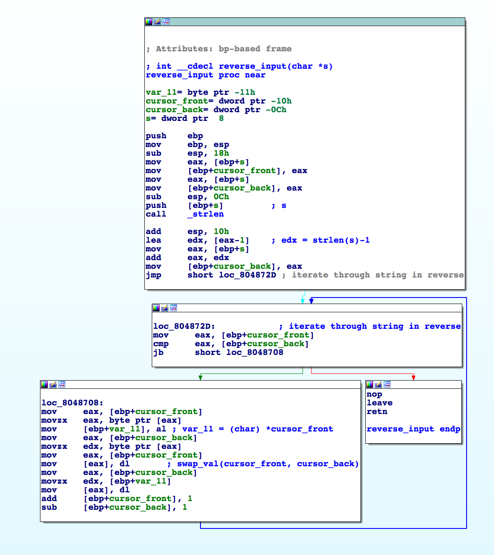
Task: Click color icon on loc_804872D loop-check block
Action: (156, 308)
